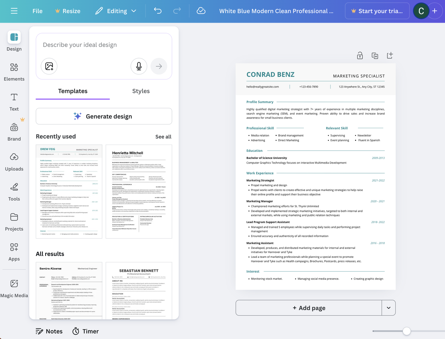Open the File menu
Image resolution: width=445 pixels, height=339 pixels.
37,11
